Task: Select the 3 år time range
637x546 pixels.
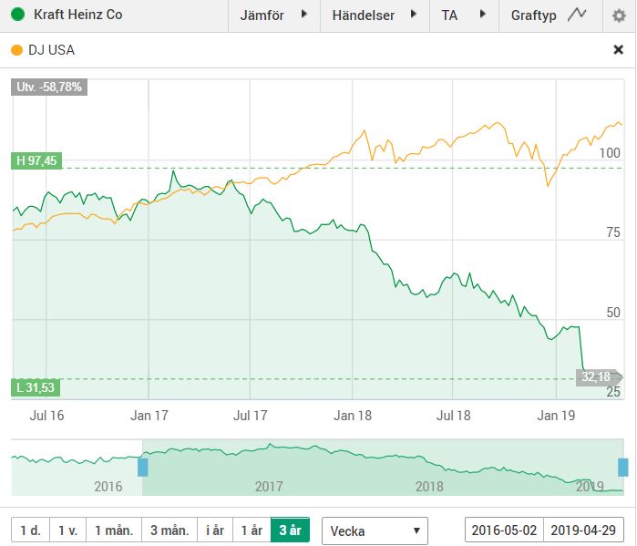Action: [290, 531]
